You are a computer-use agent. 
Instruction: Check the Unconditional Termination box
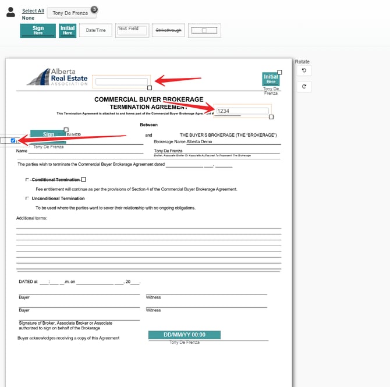(27, 198)
